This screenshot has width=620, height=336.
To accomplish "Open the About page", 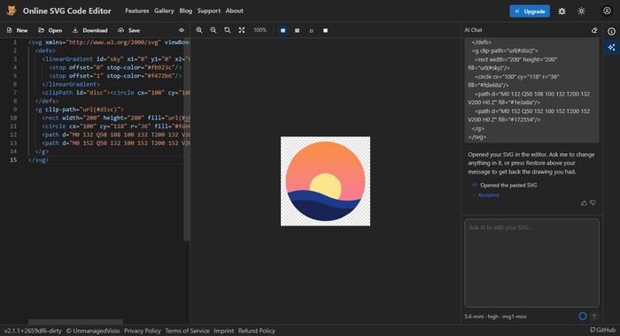I will (x=235, y=11).
